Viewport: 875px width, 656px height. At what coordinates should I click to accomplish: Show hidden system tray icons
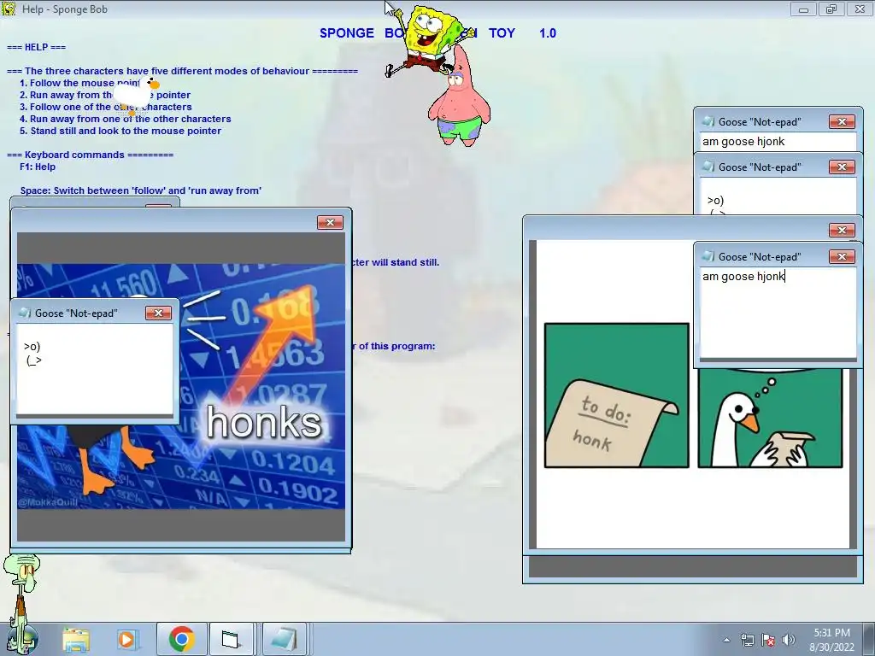(x=726, y=640)
